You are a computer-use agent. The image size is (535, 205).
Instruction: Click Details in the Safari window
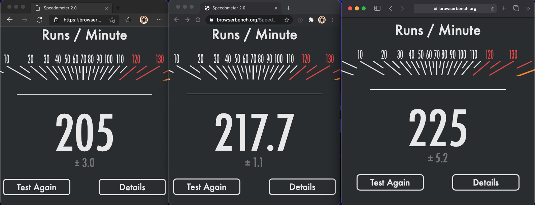point(486,183)
